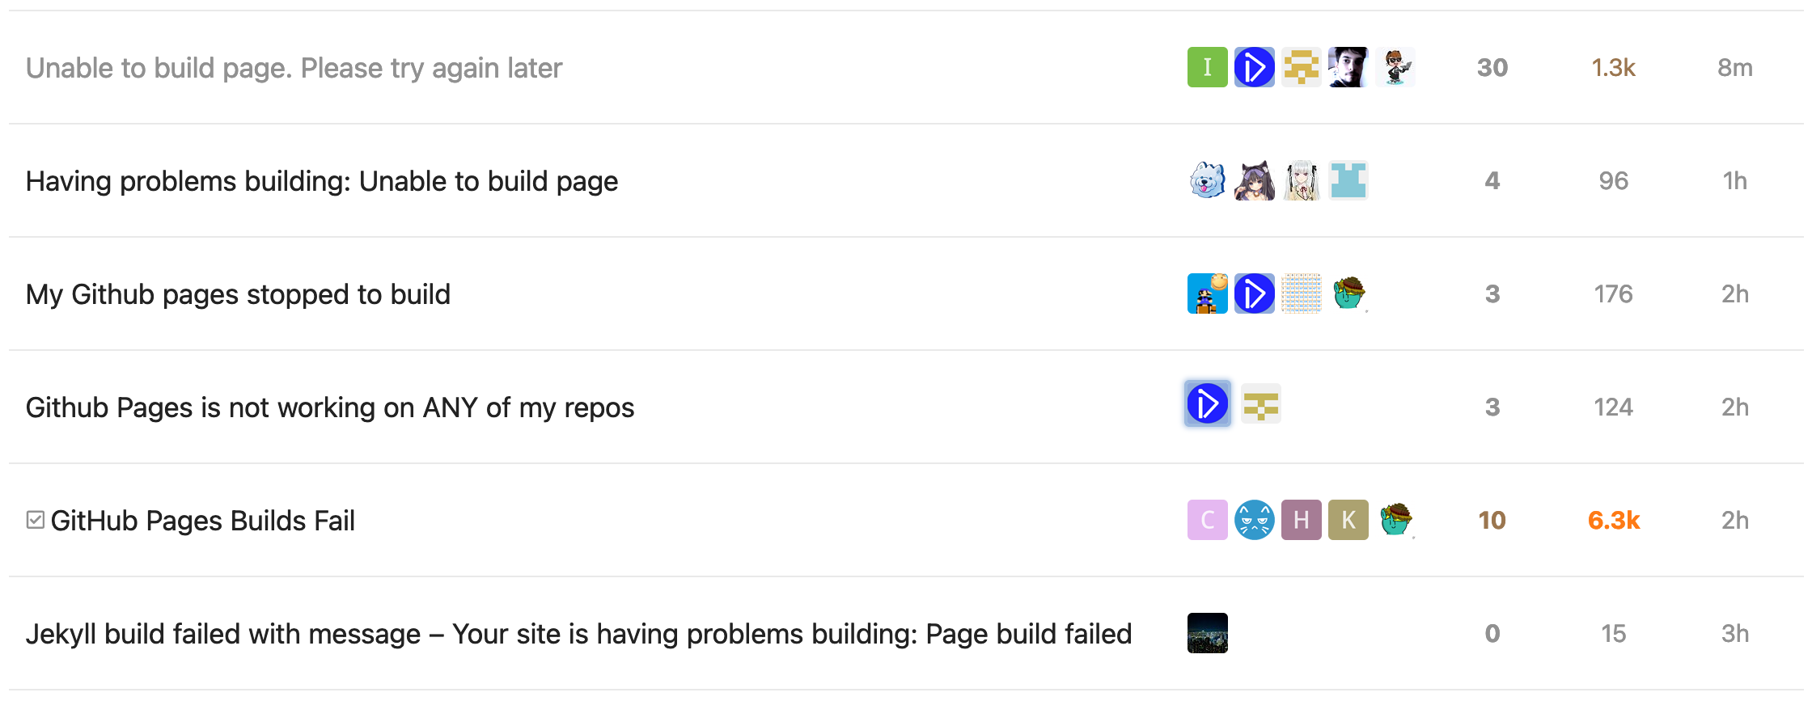Click the night city avatar in Jekyll topic row

click(1207, 633)
